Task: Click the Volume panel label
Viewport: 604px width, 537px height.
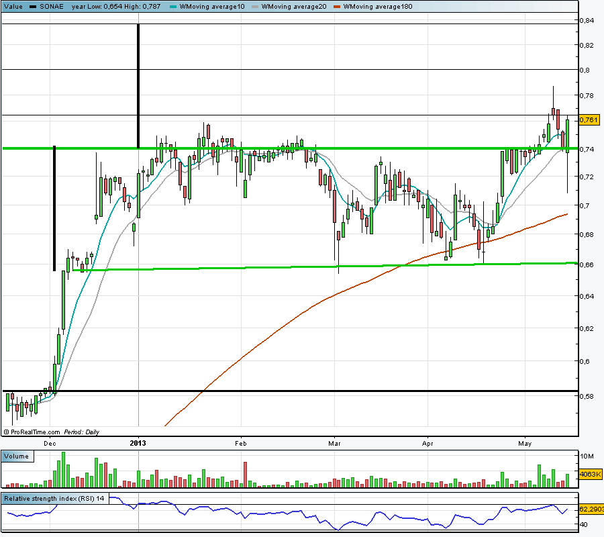Action: point(17,456)
